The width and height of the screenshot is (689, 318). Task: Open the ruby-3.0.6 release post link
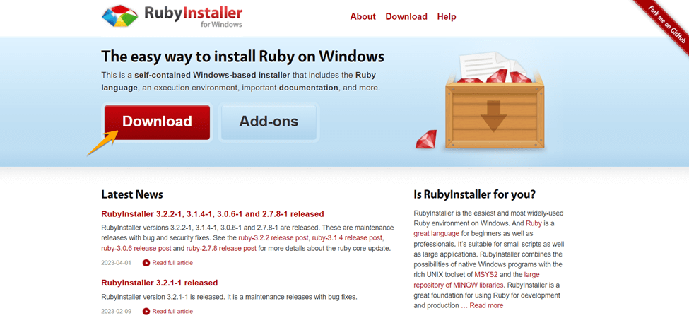136,248
